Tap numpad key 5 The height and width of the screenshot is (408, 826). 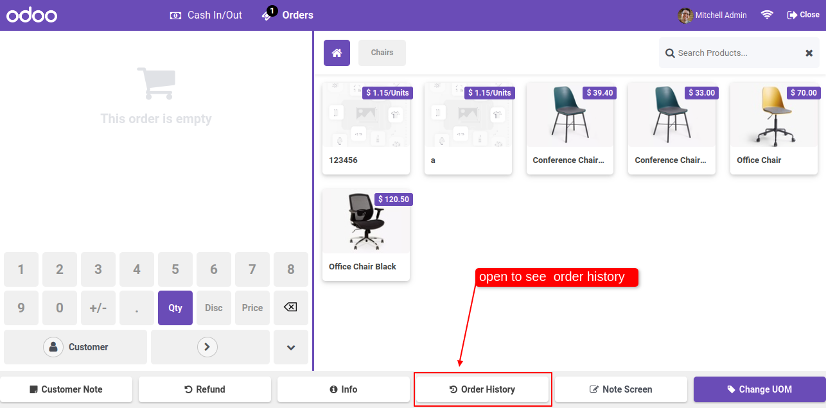pyautogui.click(x=175, y=269)
